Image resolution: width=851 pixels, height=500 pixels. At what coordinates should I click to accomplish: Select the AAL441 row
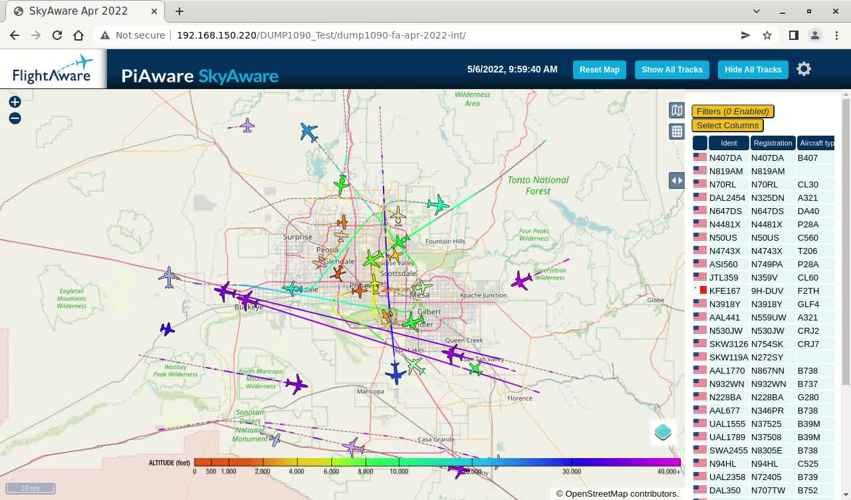[763, 317]
